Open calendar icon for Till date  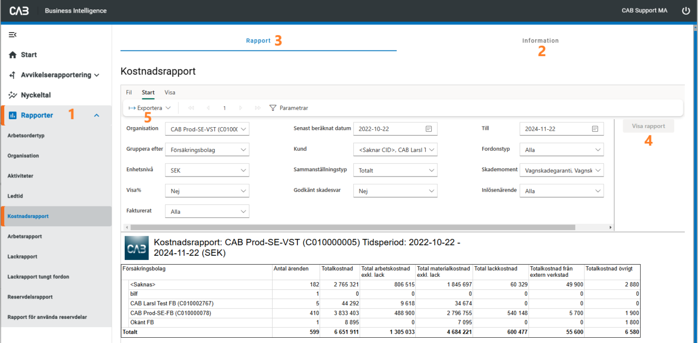click(x=595, y=129)
